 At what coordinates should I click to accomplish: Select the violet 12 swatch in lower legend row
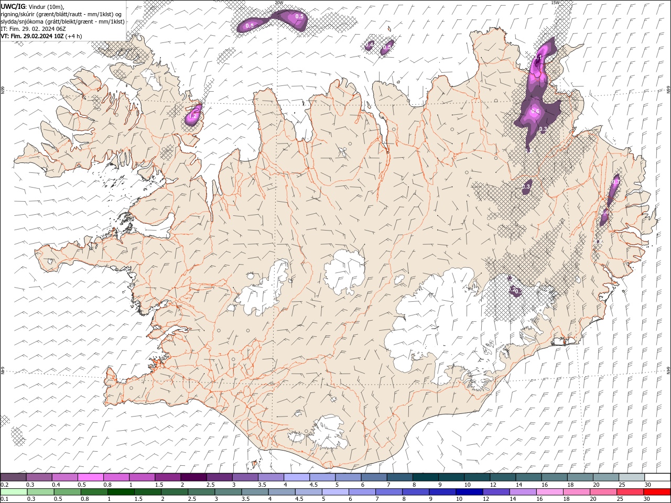[496, 492]
